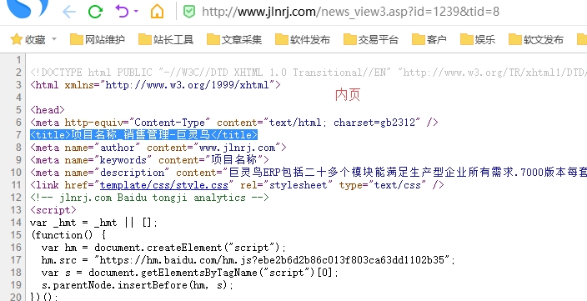The width and height of the screenshot is (587, 301).
Task: Open the 文章采集 bookmark folder
Action: coord(234,39)
